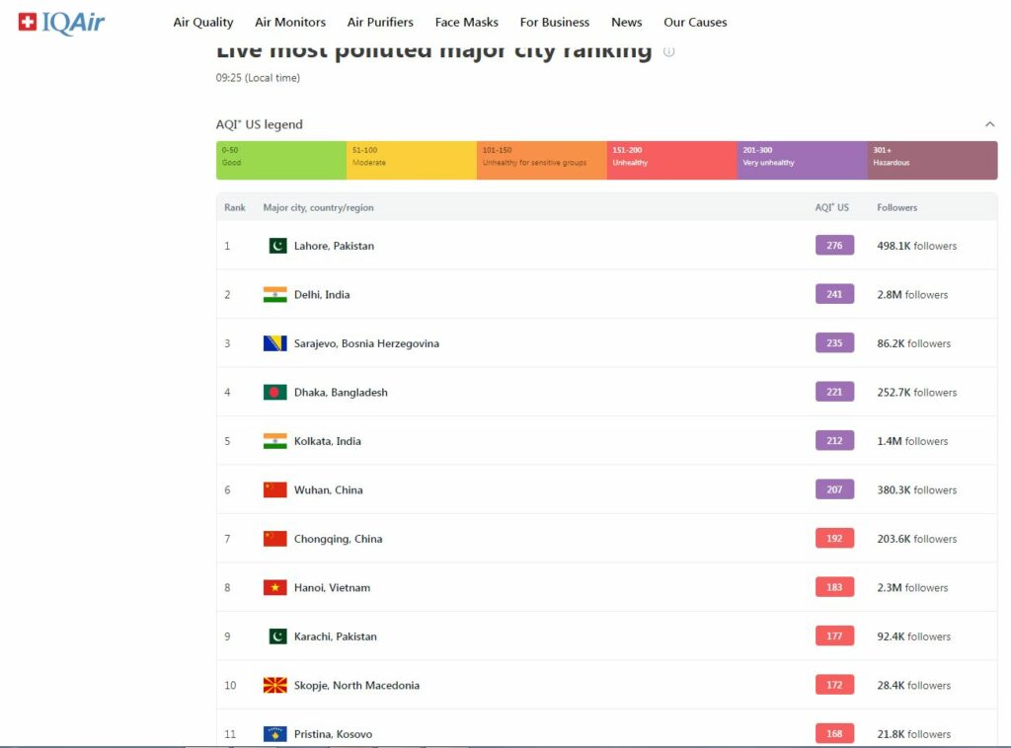Open the Air Quality menu
The image size is (1011, 748).
(203, 22)
